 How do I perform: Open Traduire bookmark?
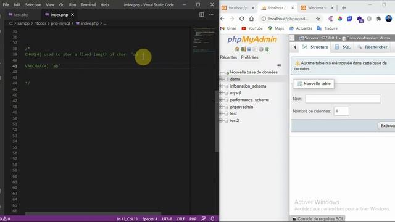[327, 28]
